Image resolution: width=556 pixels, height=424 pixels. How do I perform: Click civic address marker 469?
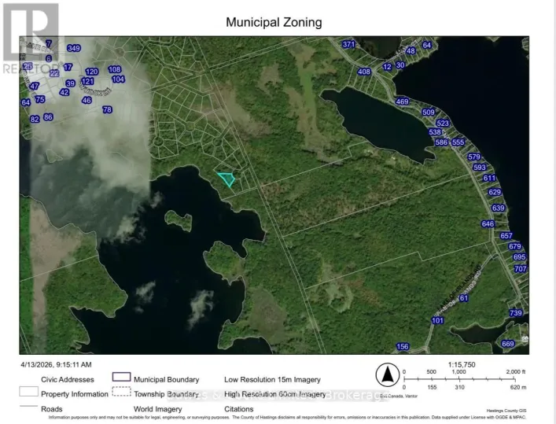(403, 102)
